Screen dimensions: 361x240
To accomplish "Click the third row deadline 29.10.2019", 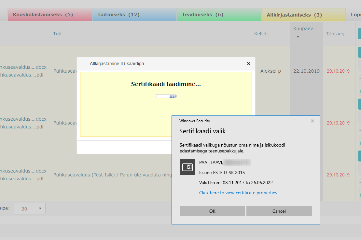I will (338, 175).
